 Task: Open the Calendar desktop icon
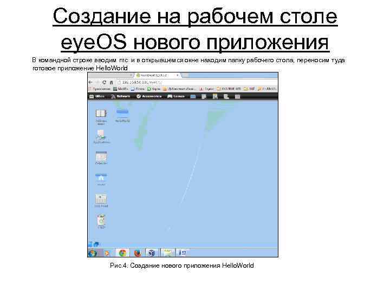[101, 158]
